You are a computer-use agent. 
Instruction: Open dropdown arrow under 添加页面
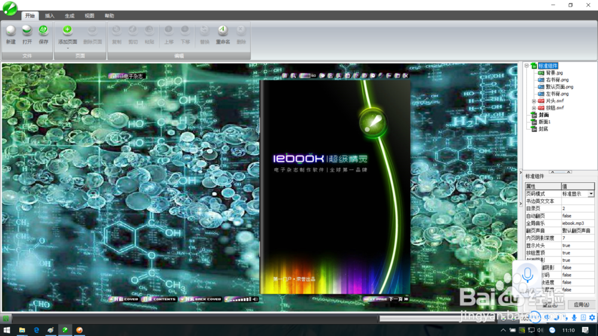click(68, 48)
